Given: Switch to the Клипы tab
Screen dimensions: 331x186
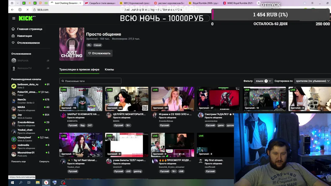Looking at the screenshot, I should (x=109, y=69).
